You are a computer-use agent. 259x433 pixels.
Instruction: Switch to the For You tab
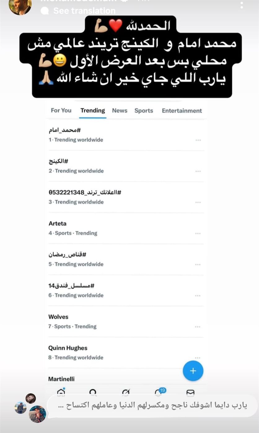click(61, 110)
